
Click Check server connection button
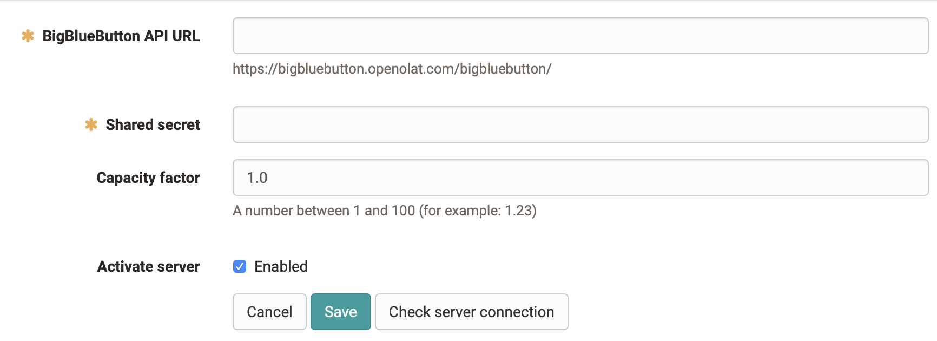click(x=471, y=312)
